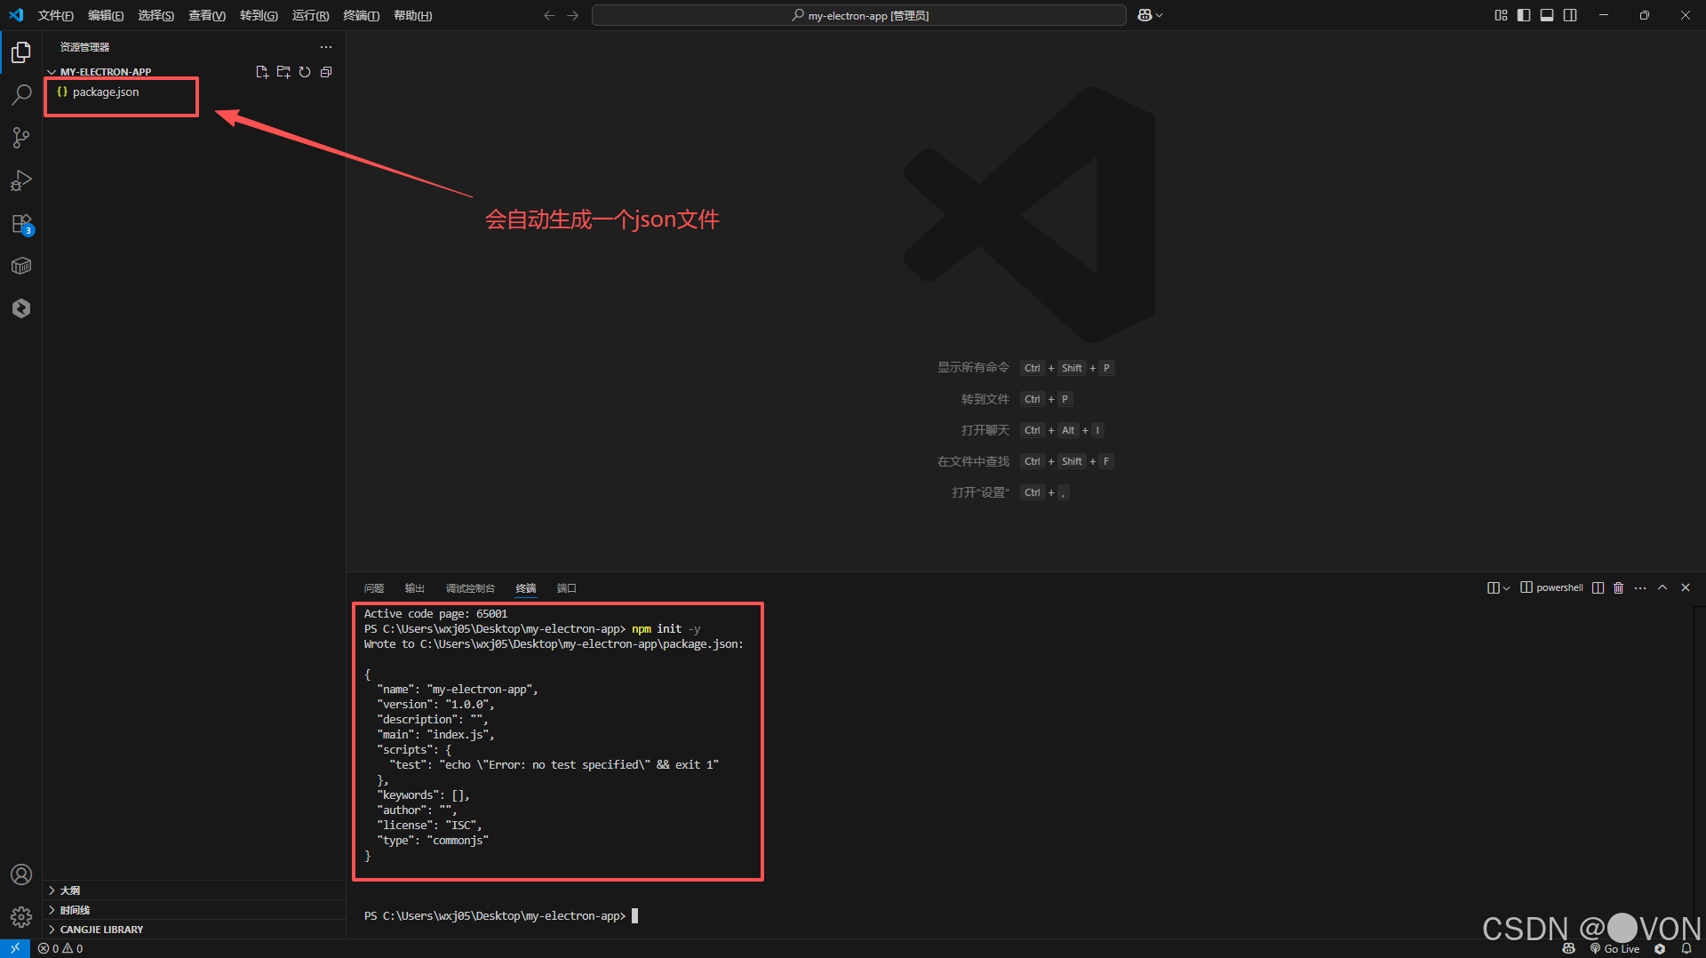Expand the 时间线 timeline section
This screenshot has width=1706, height=958.
[195, 910]
